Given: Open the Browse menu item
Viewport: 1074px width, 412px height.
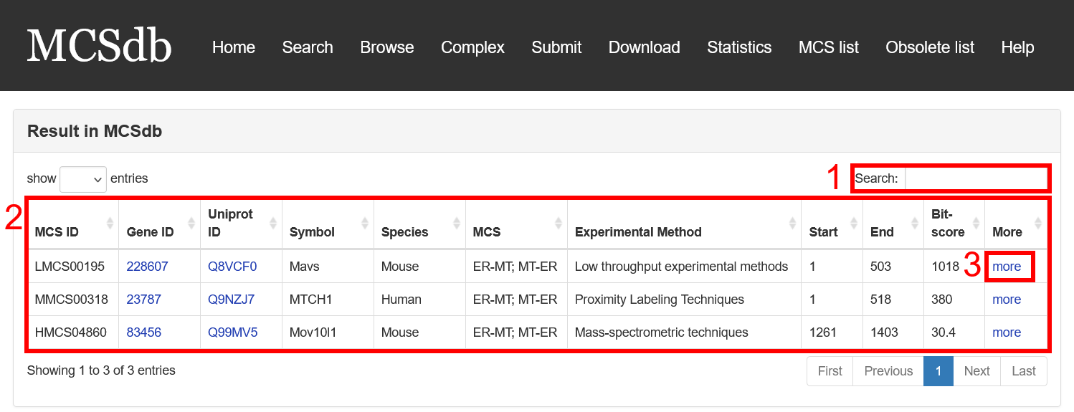Looking at the screenshot, I should (387, 47).
